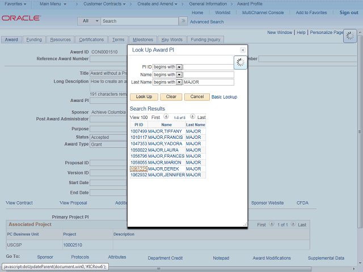Close the Look Up Award PI dialog
363x272 pixels.
pyautogui.click(x=243, y=50)
